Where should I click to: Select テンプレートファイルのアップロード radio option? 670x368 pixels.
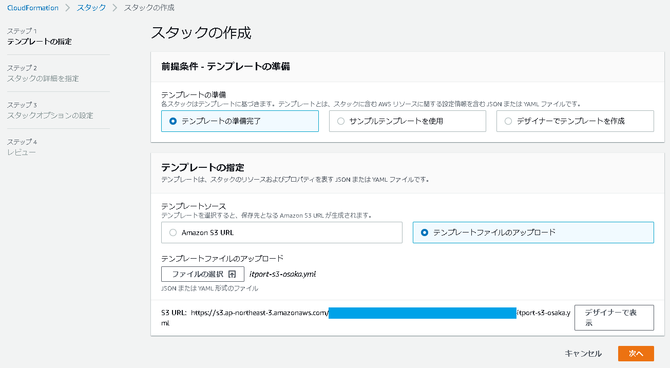click(x=533, y=233)
